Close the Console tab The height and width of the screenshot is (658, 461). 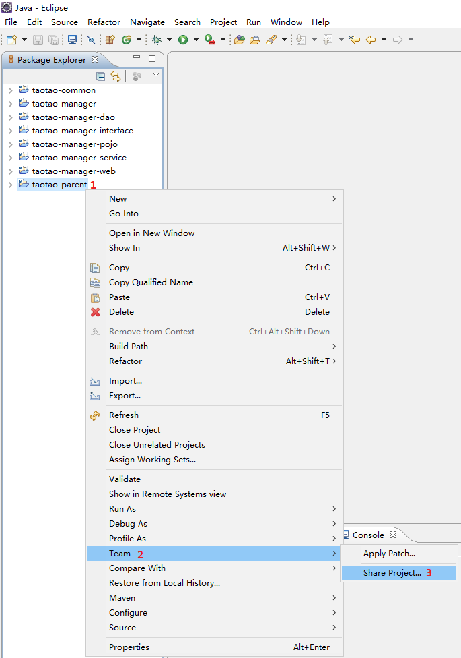point(392,535)
